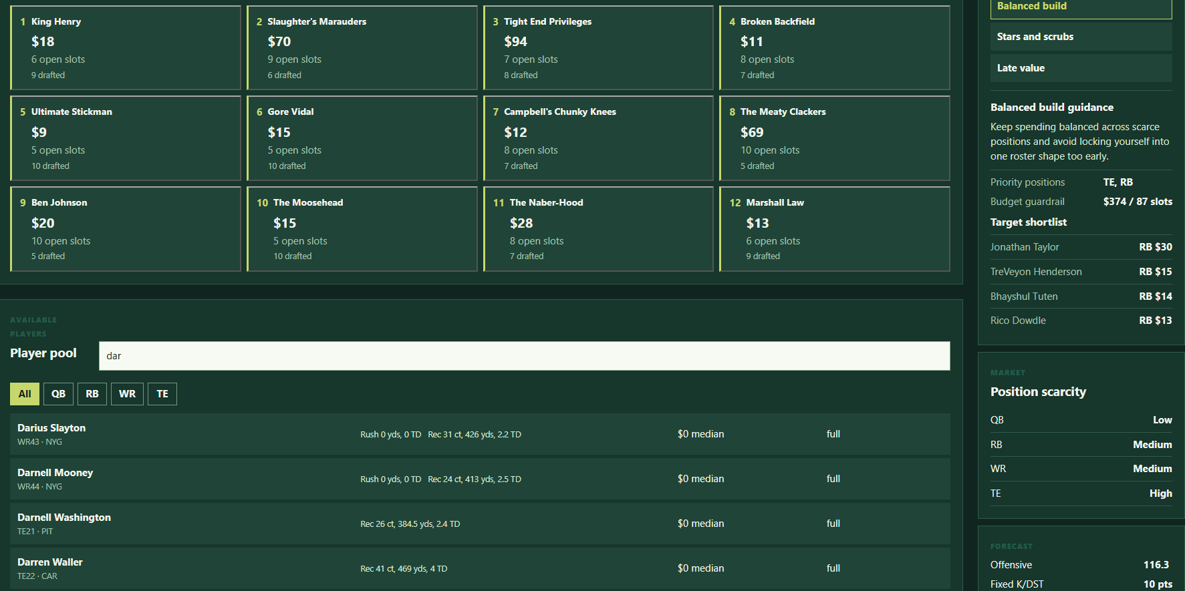The image size is (1185, 591).
Task: Click the TE High scarcity row
Action: (x=1081, y=494)
